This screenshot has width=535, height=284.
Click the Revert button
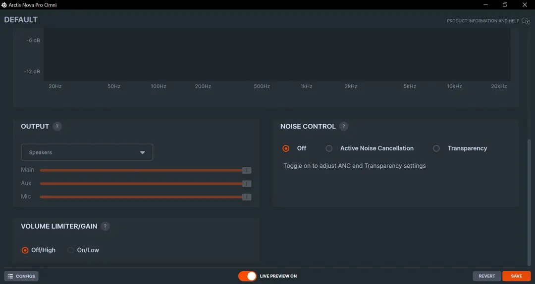pos(487,276)
